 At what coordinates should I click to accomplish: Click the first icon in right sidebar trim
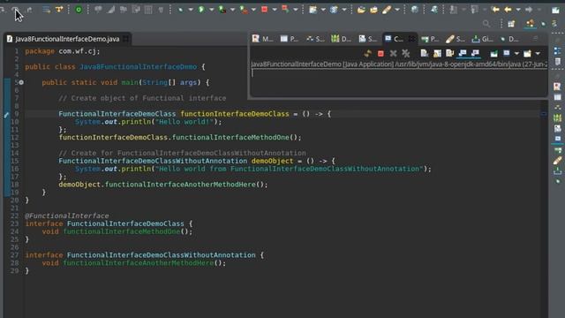557,51
